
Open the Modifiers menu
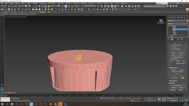tap(35, 3)
